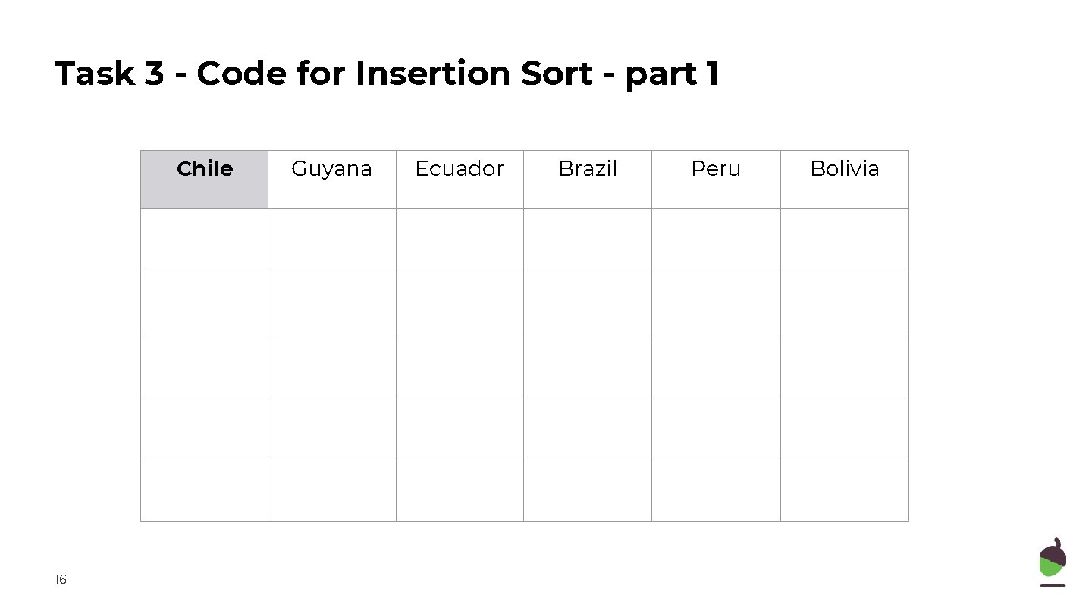Viewport: 1092px width, 614px height.
Task: Click bottom-left empty table cell
Action: pyautogui.click(x=204, y=490)
